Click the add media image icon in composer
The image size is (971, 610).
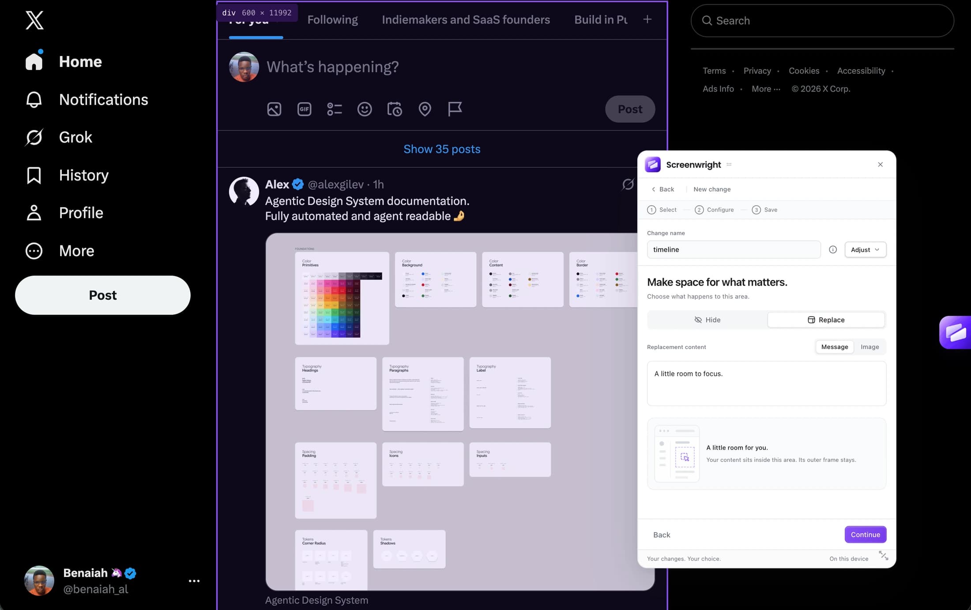tap(274, 109)
